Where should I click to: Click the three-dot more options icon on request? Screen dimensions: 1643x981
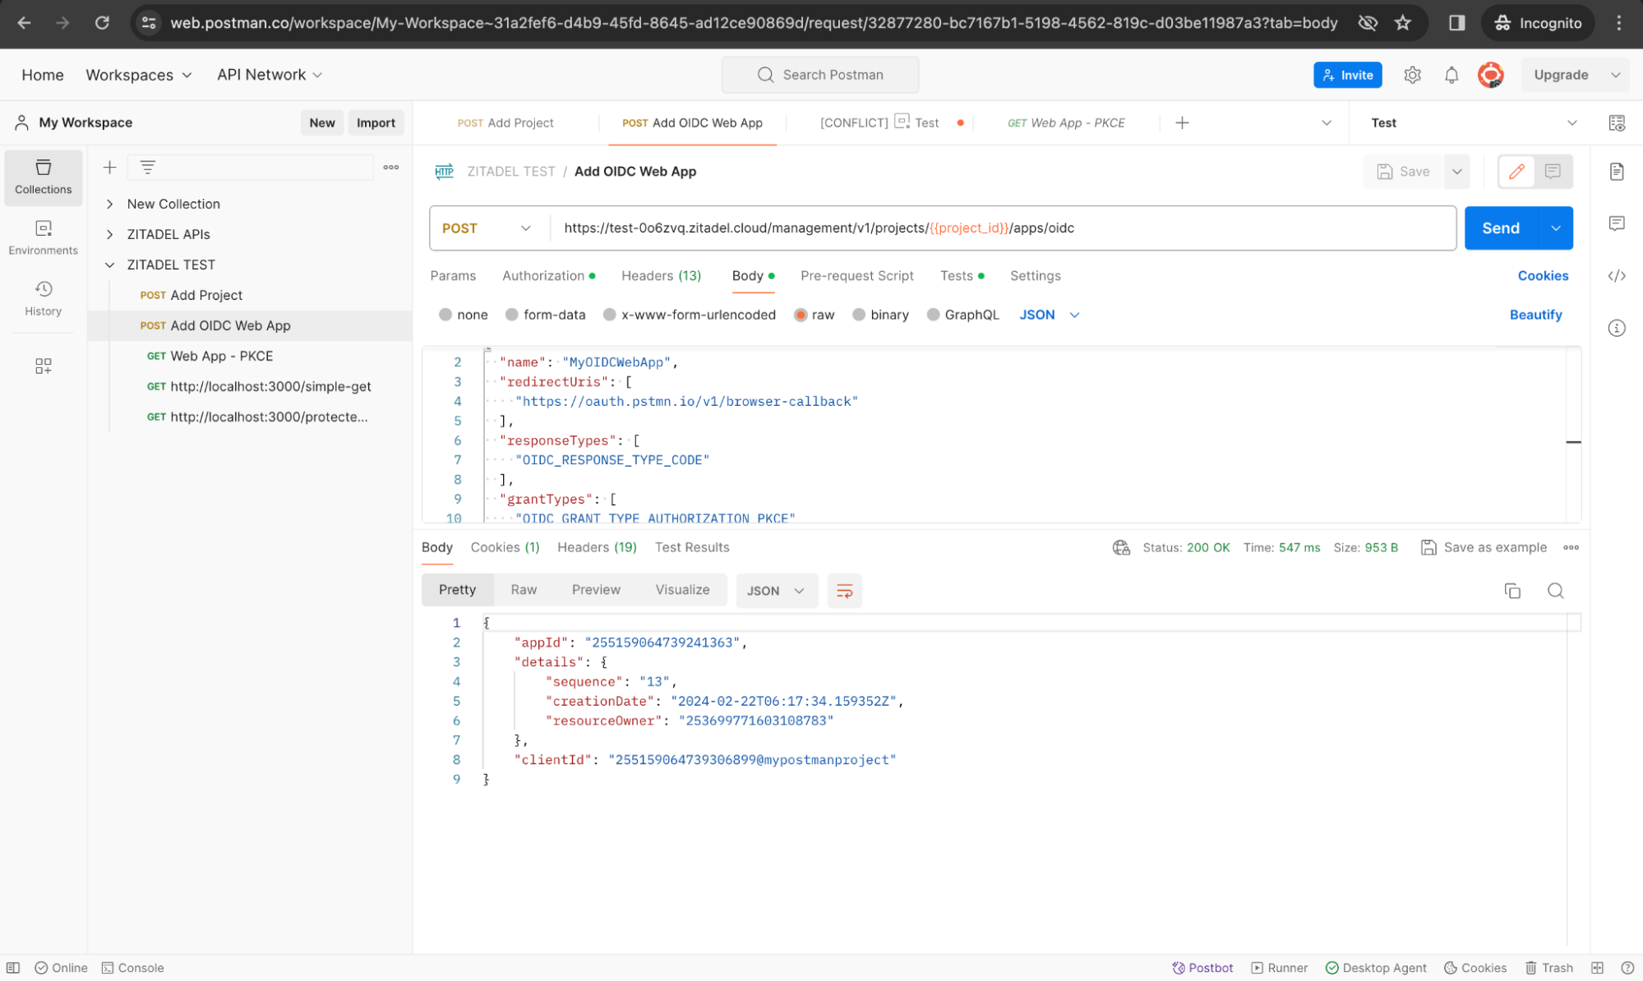click(1571, 548)
